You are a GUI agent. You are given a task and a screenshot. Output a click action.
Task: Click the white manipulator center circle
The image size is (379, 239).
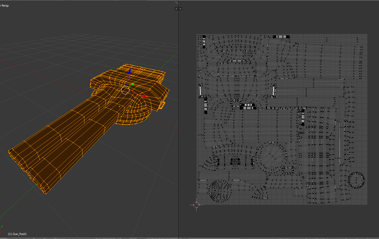click(125, 90)
